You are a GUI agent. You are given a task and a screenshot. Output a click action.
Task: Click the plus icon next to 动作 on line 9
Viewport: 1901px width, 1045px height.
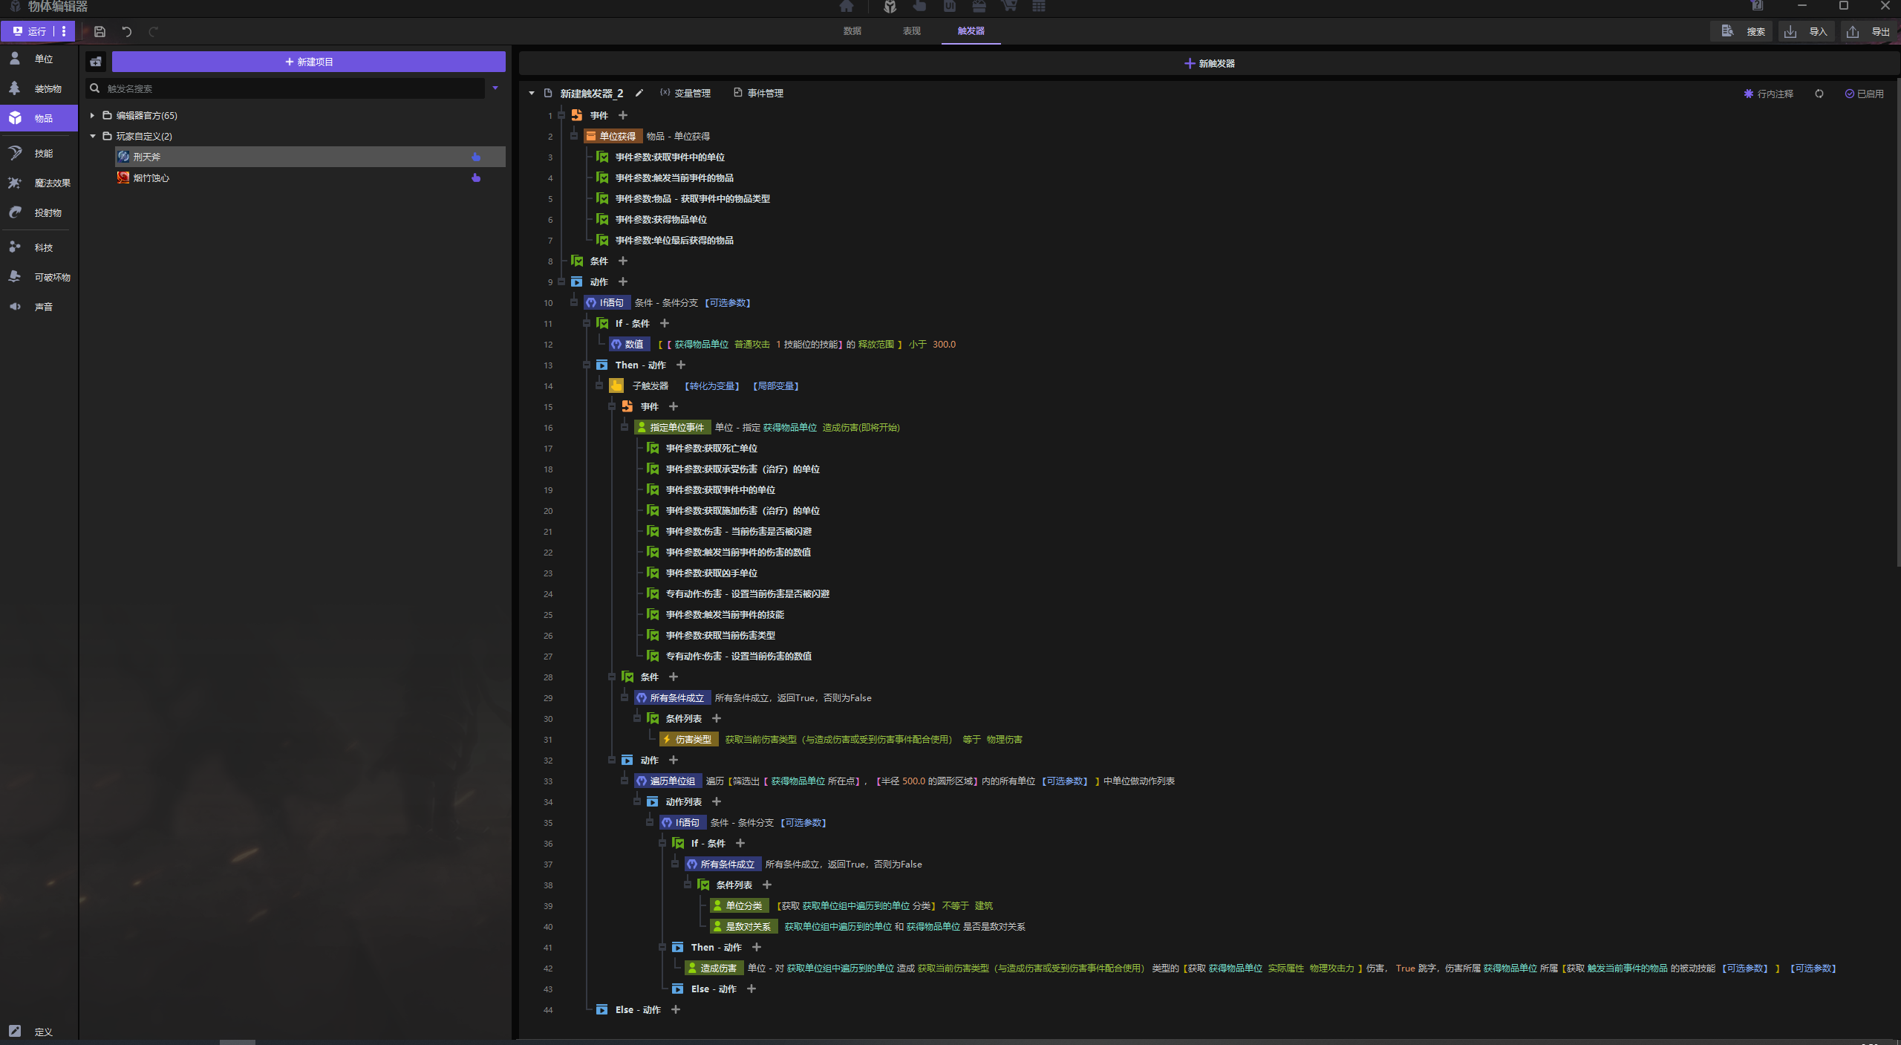point(623,281)
